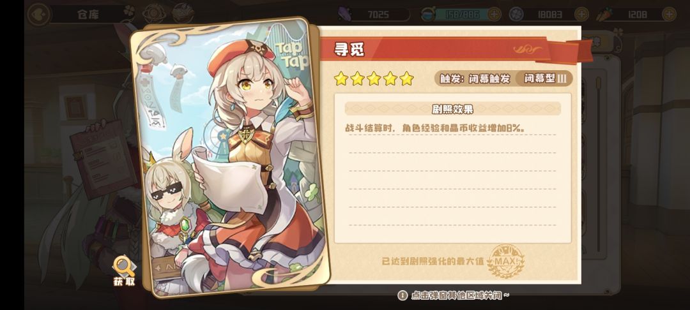The image size is (690, 310).
Task: Add coins with the plus beside 18083
Action: coord(582,15)
